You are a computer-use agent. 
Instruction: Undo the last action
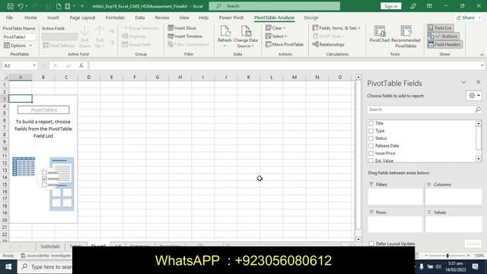[x=21, y=6]
